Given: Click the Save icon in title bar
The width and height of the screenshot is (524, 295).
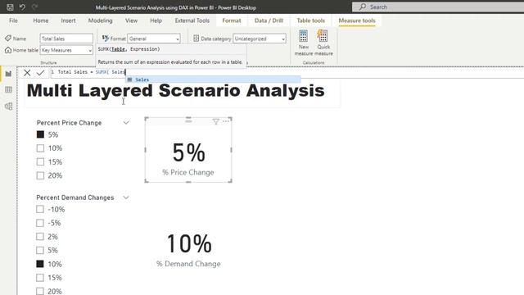Looking at the screenshot, I should pyautogui.click(x=10, y=7).
